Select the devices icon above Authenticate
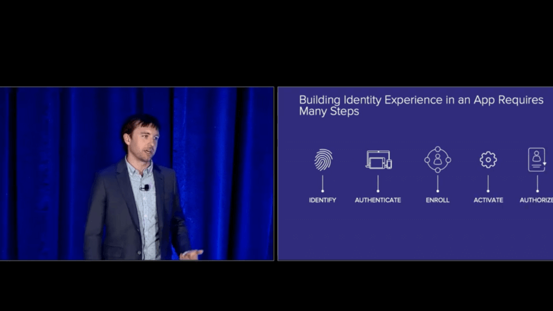The width and height of the screenshot is (553, 311). pyautogui.click(x=378, y=160)
